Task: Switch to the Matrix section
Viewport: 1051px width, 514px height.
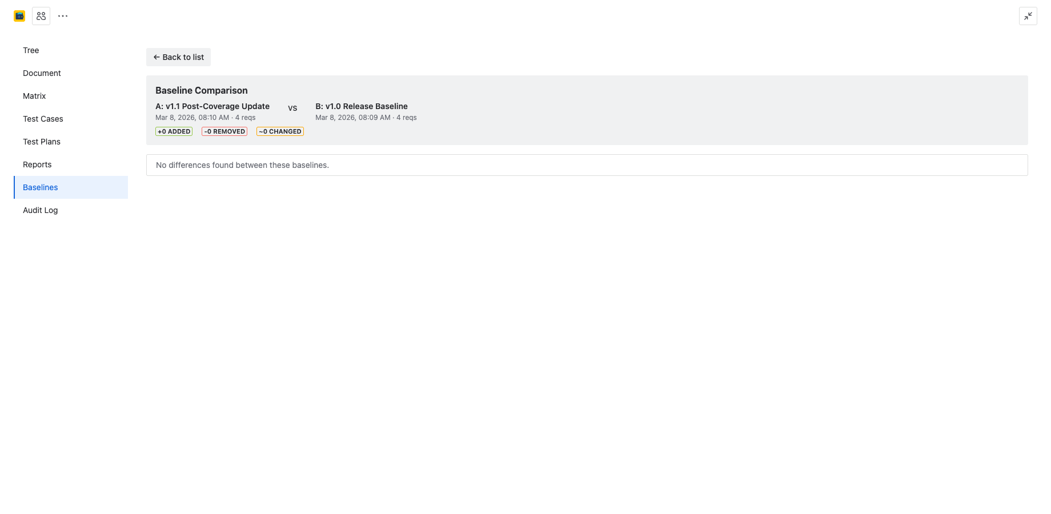Action: pos(34,96)
